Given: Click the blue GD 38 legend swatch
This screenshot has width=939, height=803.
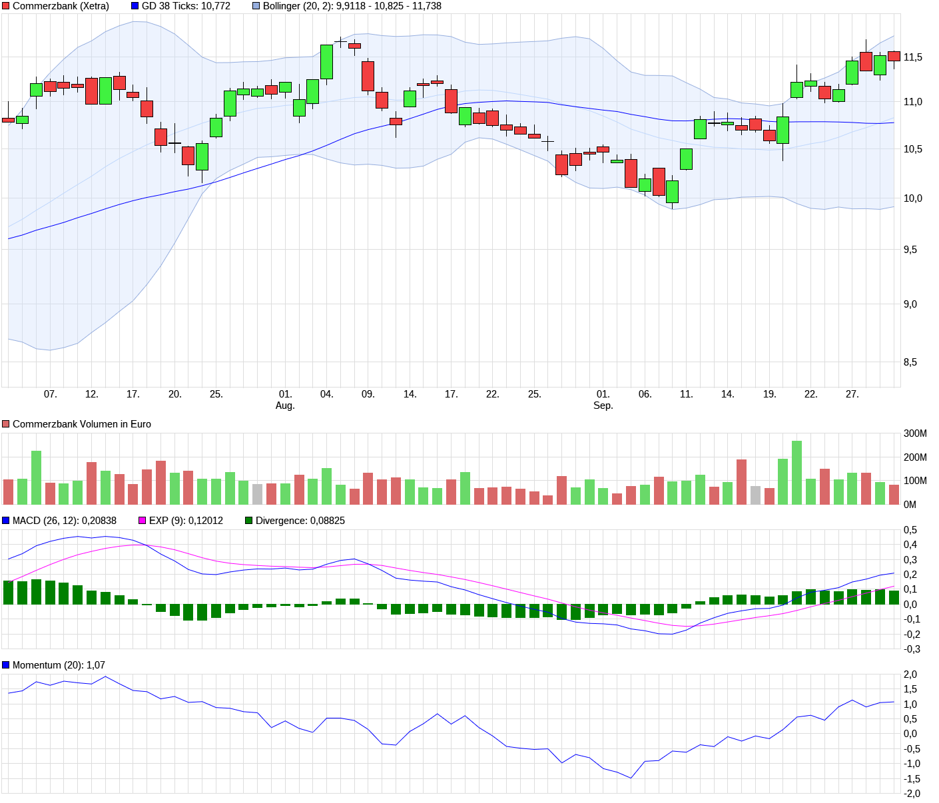Looking at the screenshot, I should tap(135, 6).
